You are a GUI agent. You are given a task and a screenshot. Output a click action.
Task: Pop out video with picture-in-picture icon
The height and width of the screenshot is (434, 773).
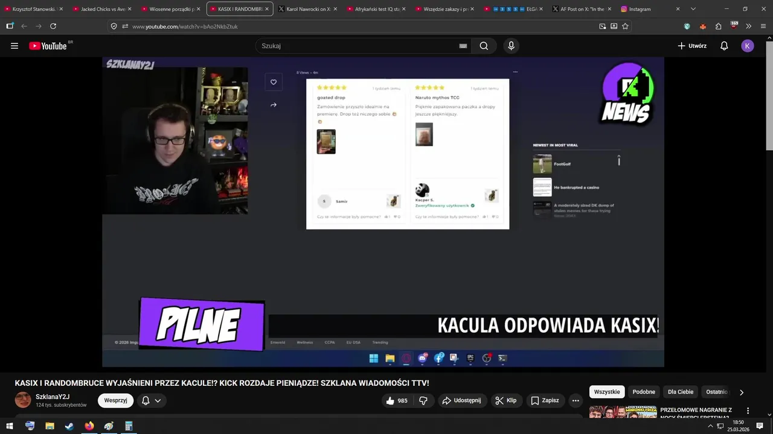click(x=603, y=26)
